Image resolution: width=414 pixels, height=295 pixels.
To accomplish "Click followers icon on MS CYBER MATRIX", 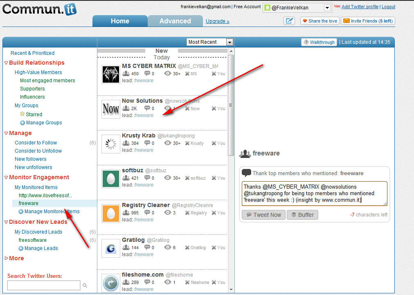I will (x=126, y=73).
